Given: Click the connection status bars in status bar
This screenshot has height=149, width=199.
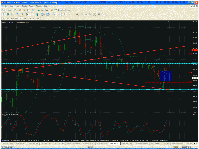Looking at the screenshot, I should click(176, 147).
